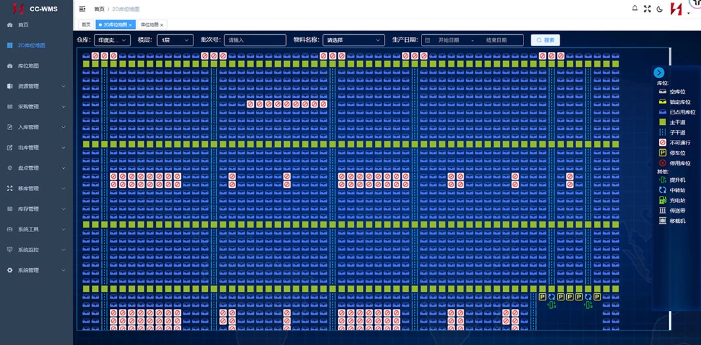Expand the 资源管理 sidebar menu
Viewport: 701px width, 345px height.
pyautogui.click(x=36, y=86)
